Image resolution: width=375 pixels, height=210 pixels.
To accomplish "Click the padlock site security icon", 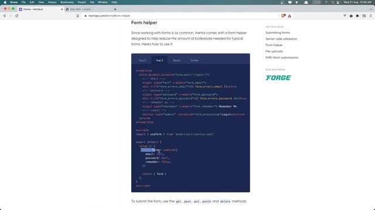I will (86, 16).
